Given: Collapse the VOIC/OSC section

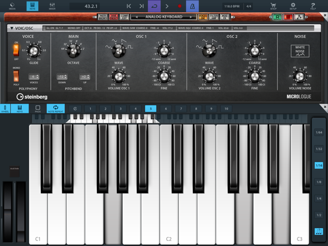Looking at the screenshot, I should tap(12, 28).
